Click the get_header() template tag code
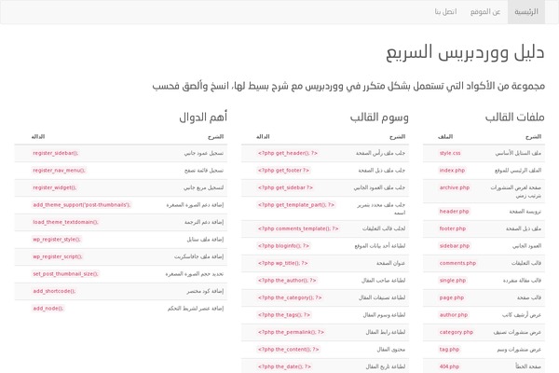Image resolution: width=559 pixels, height=373 pixels. coord(287,153)
